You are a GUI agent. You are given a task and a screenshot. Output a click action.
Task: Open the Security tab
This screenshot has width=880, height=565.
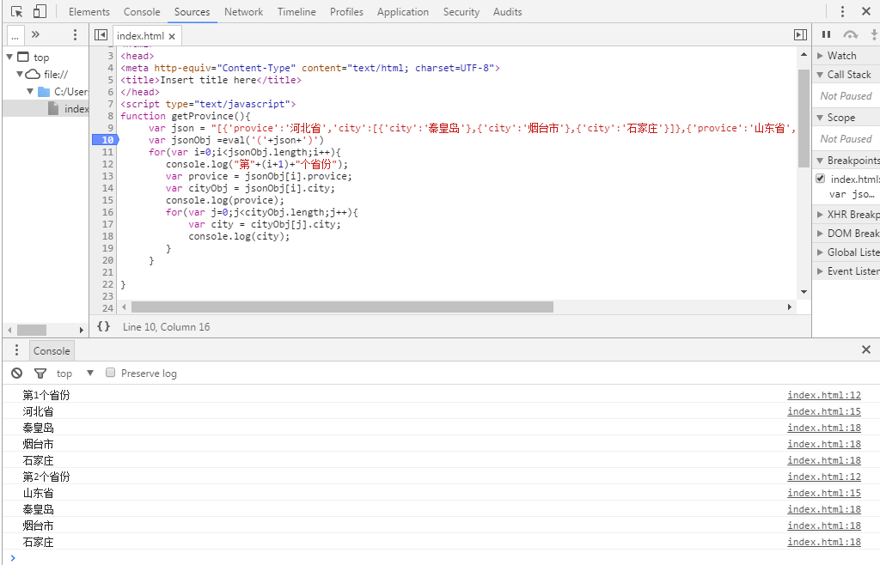click(x=461, y=12)
